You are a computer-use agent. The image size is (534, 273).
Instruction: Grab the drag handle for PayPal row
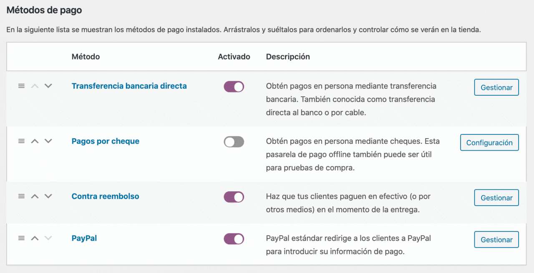(22, 238)
